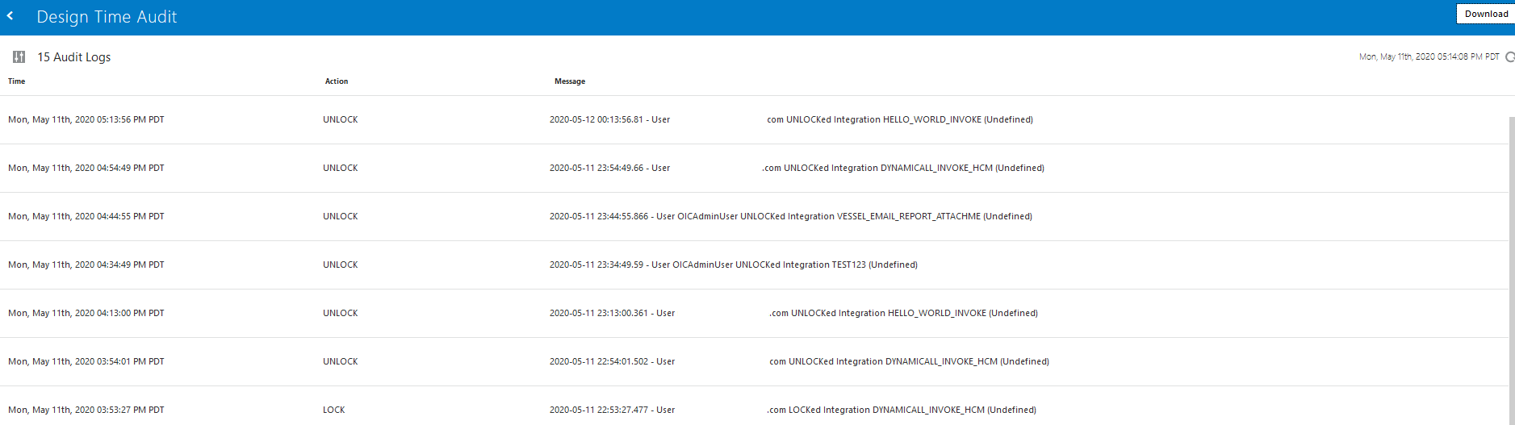
Task: Open the filter icon beside 15 Audit Logs
Action: coord(19,57)
